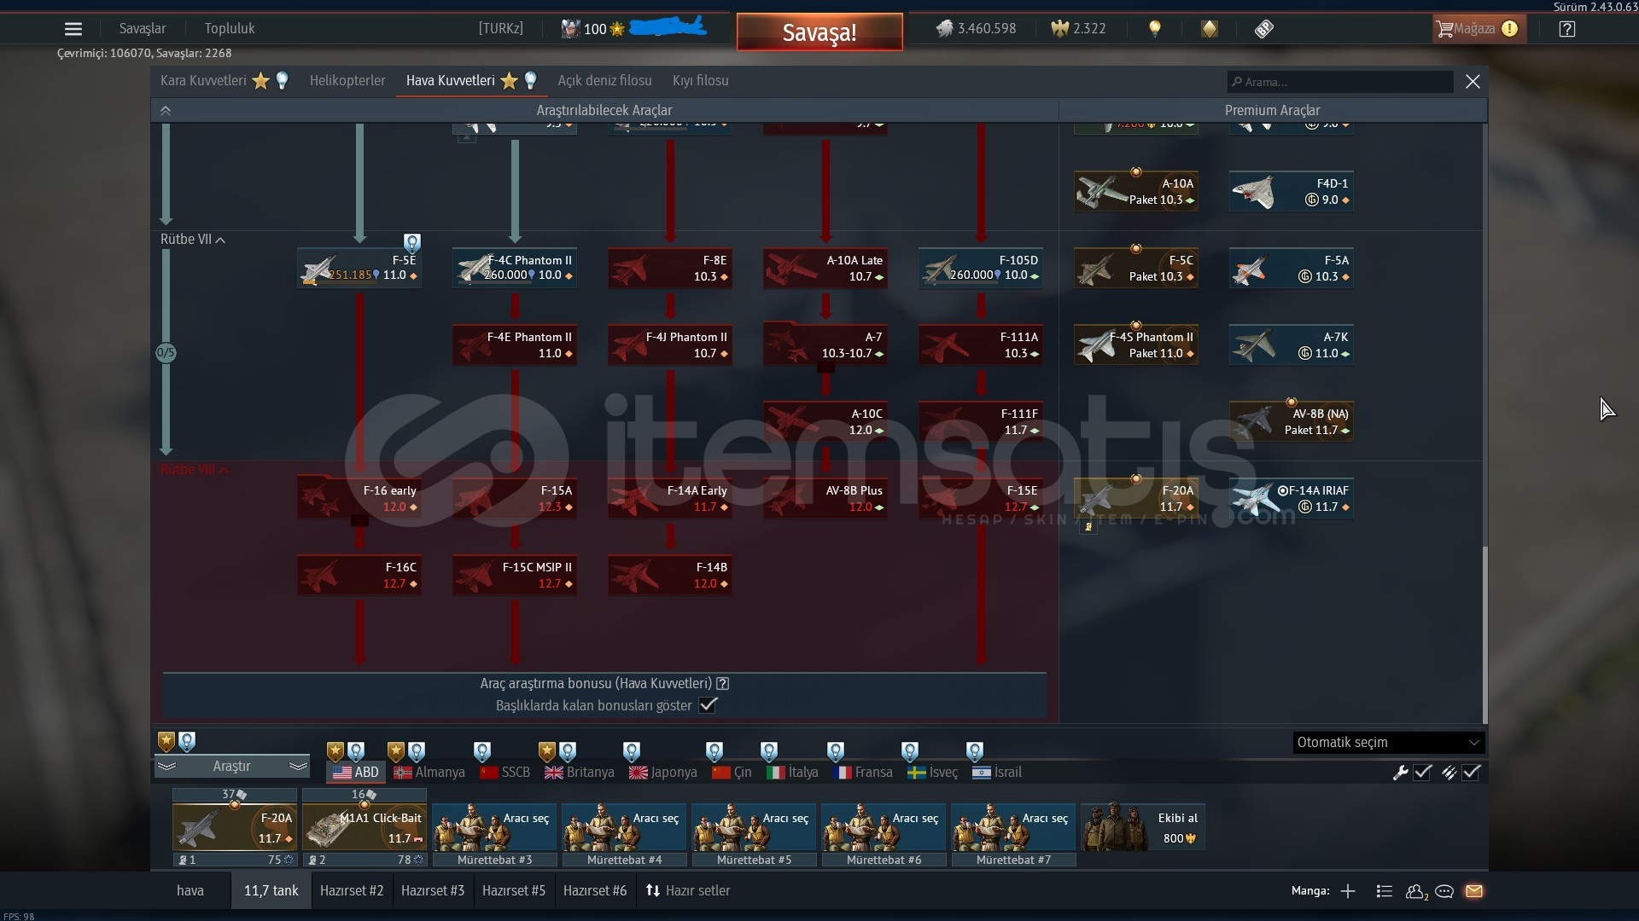This screenshot has width=1639, height=921.
Task: Select the F-8E aircraft card
Action: 670,268
